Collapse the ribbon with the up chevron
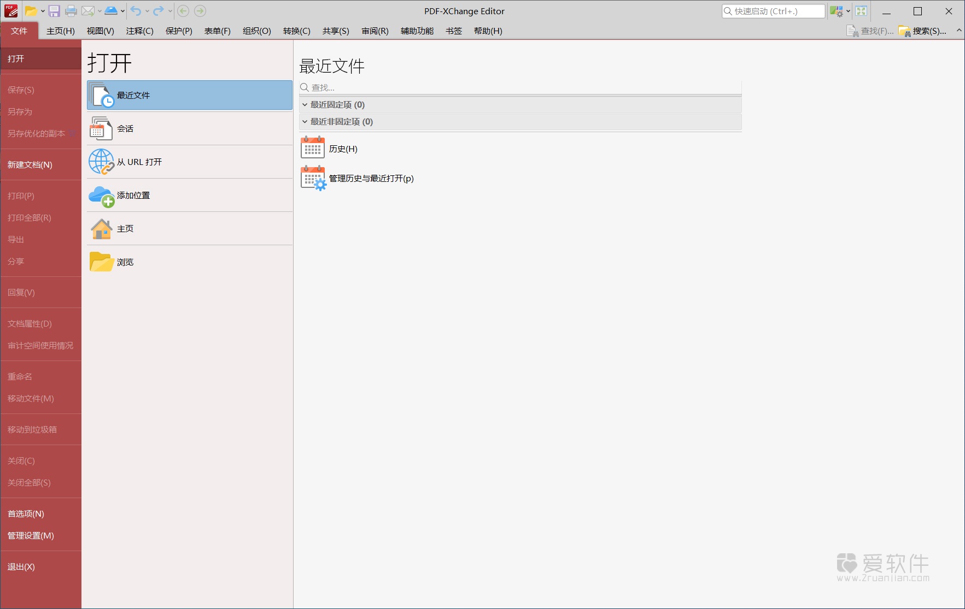 [959, 31]
